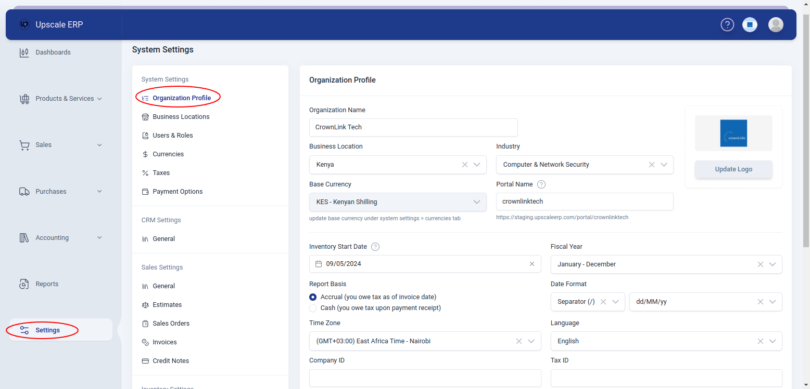The height and width of the screenshot is (389, 810).
Task: Open the Users & Roles settings page
Action: [x=173, y=135]
